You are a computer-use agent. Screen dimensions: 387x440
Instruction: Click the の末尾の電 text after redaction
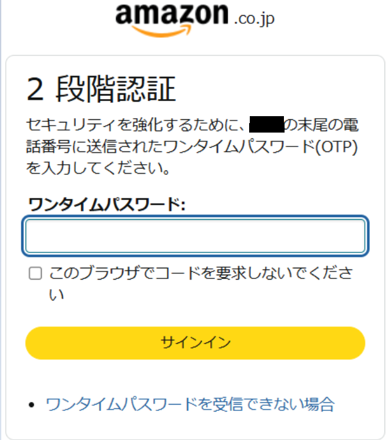click(x=321, y=124)
